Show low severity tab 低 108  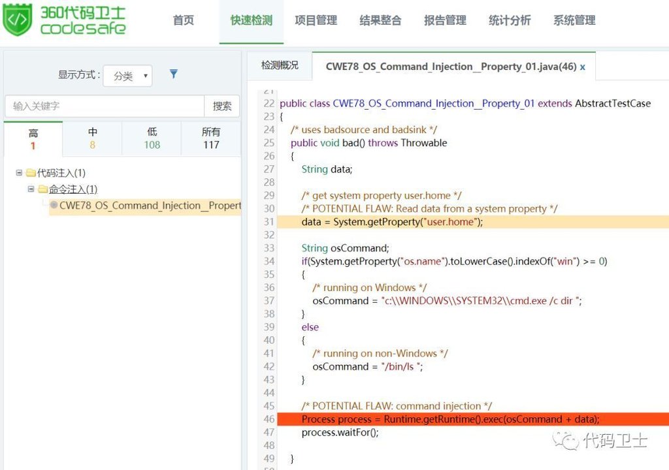(152, 138)
